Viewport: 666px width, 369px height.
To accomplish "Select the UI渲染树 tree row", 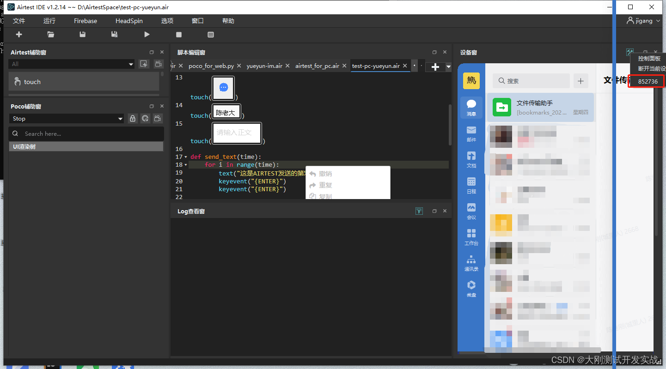I will [86, 146].
